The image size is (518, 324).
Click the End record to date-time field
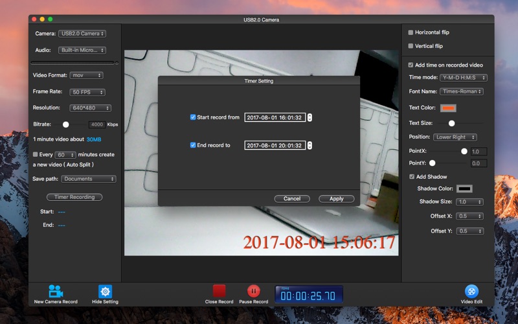click(275, 145)
